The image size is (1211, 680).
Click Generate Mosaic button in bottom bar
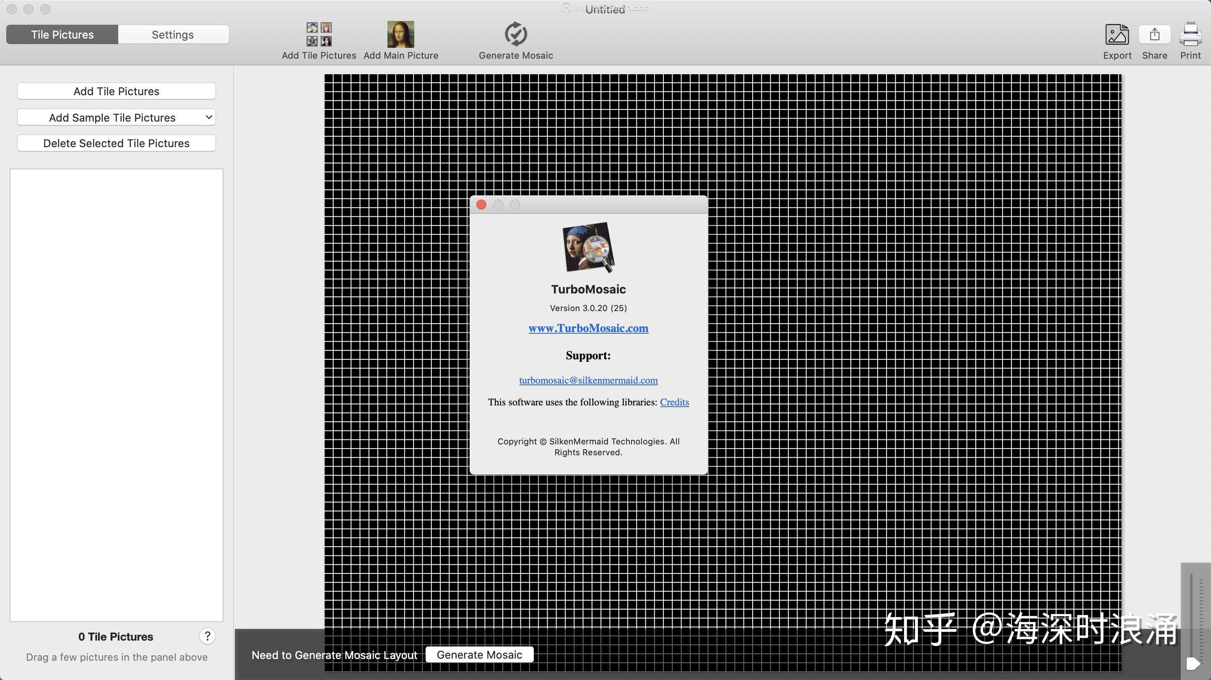pyautogui.click(x=480, y=654)
